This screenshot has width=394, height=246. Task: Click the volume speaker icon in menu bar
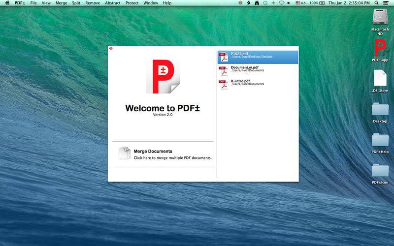coord(289,3)
